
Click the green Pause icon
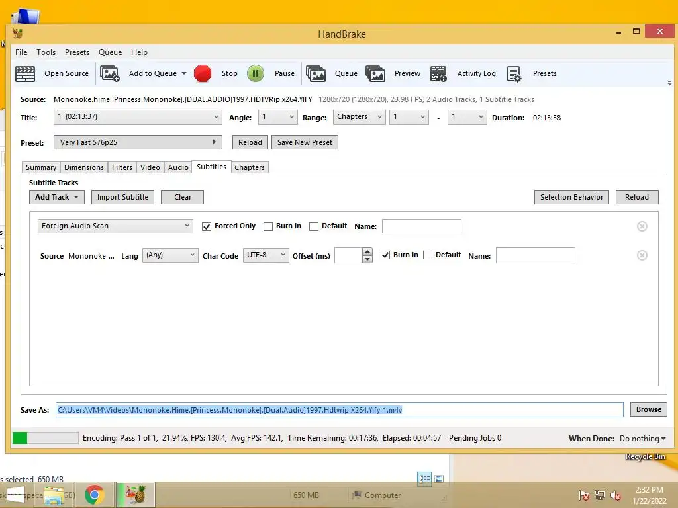256,73
